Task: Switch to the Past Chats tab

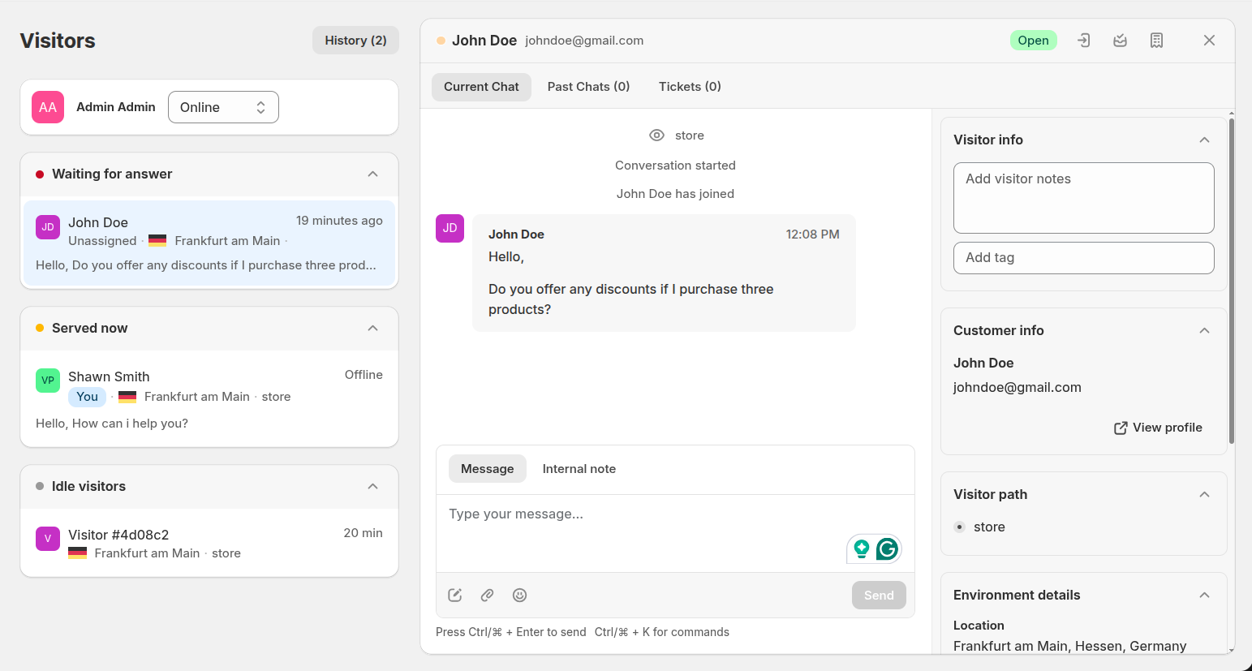Action: pyautogui.click(x=588, y=87)
